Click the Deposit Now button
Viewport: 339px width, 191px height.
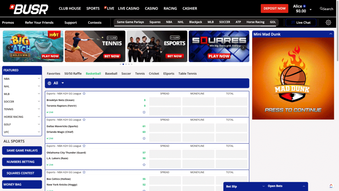click(x=274, y=8)
